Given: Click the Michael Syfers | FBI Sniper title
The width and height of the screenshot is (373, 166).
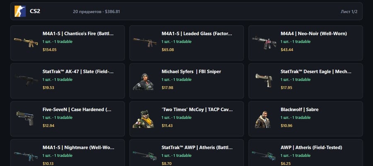Looking at the screenshot, I should (191, 71).
